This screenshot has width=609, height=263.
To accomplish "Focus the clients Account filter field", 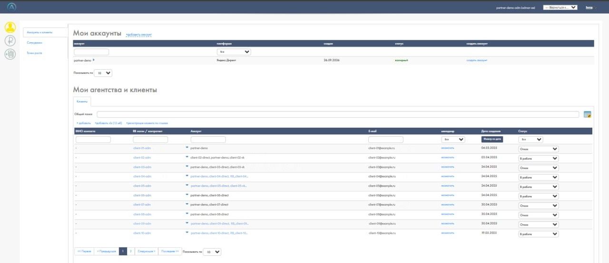I will click(208, 140).
